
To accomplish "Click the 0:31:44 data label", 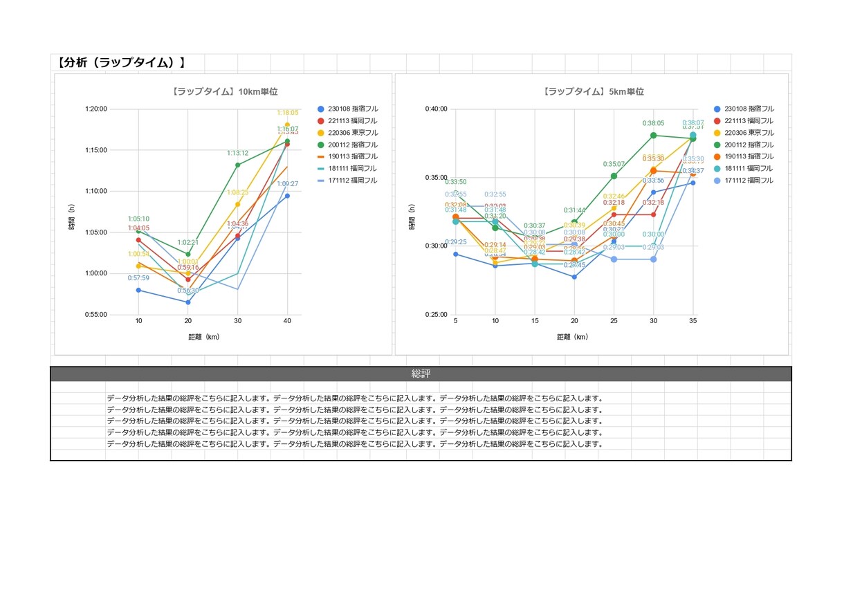I will [574, 210].
